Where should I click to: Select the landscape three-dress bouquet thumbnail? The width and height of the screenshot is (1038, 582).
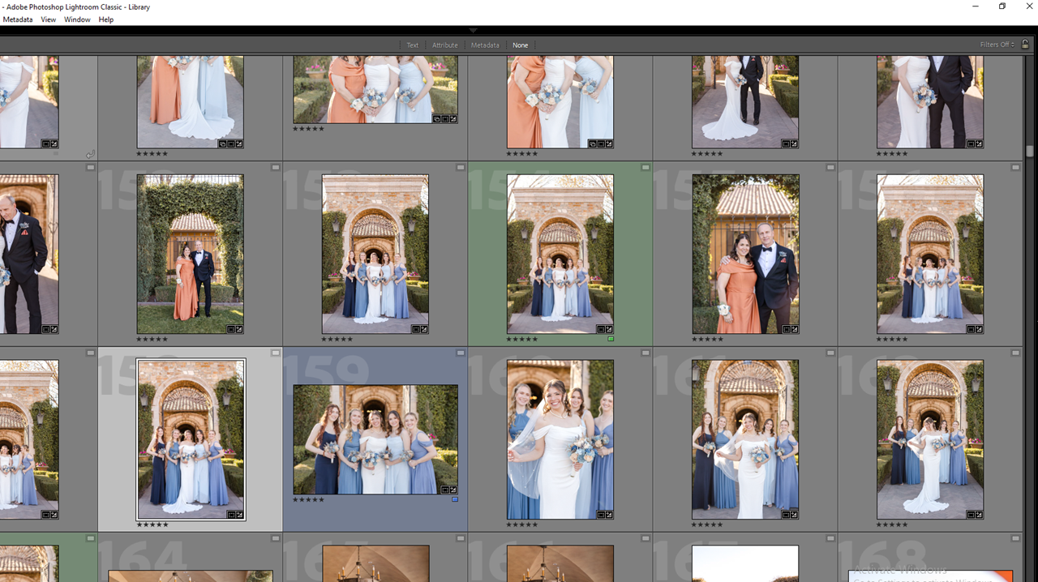click(x=375, y=89)
